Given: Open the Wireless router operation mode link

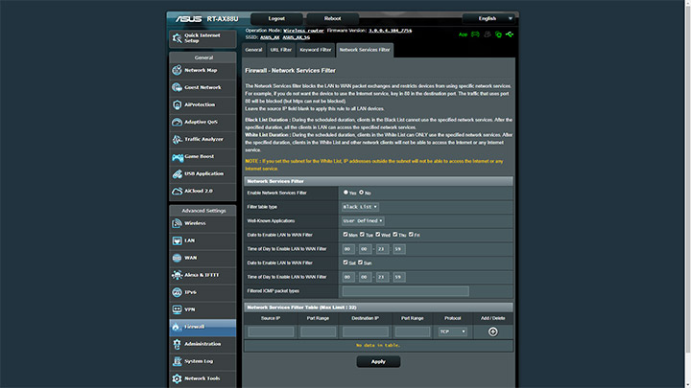Looking at the screenshot, I should tap(303, 31).
